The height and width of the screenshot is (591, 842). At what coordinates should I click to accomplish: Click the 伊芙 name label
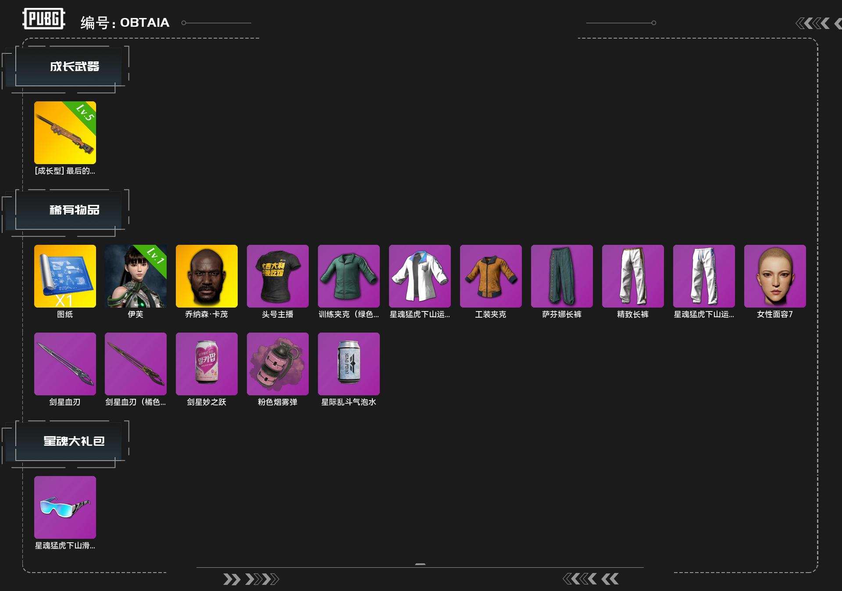136,314
